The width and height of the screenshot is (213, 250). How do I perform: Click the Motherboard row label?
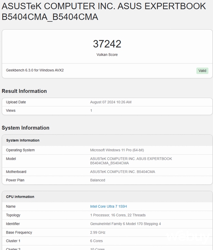[x=16, y=172]
